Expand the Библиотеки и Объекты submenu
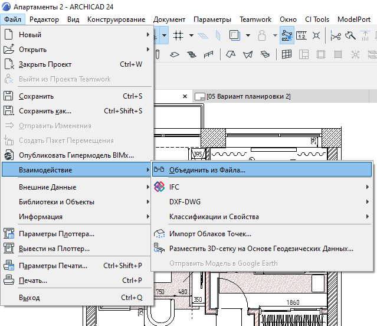The height and width of the screenshot is (326, 377). pyautogui.click(x=148, y=201)
